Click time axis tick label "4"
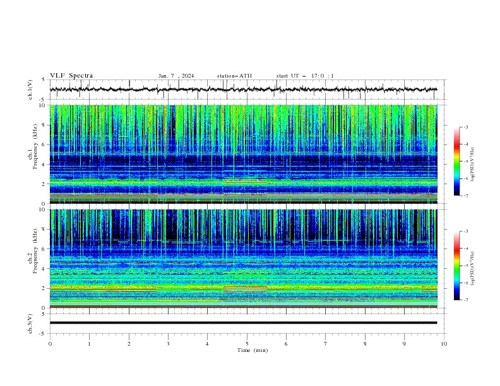Image resolution: width=500 pixels, height=386 pixels. [207, 344]
